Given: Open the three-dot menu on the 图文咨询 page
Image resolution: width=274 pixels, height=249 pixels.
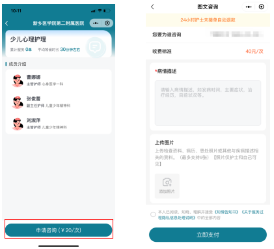Looking at the screenshot, I should click(249, 7).
